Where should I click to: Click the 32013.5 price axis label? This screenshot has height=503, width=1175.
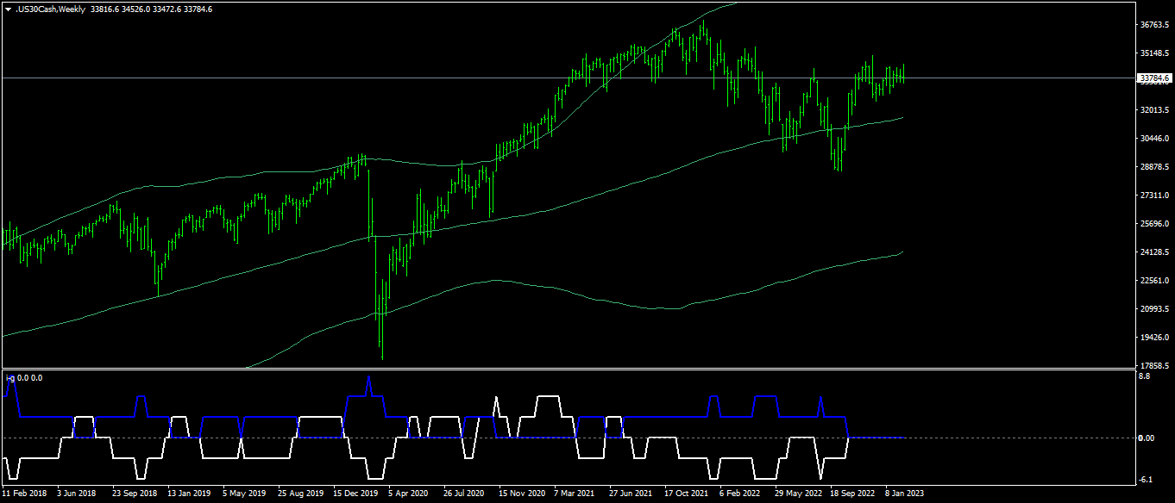point(1153,110)
